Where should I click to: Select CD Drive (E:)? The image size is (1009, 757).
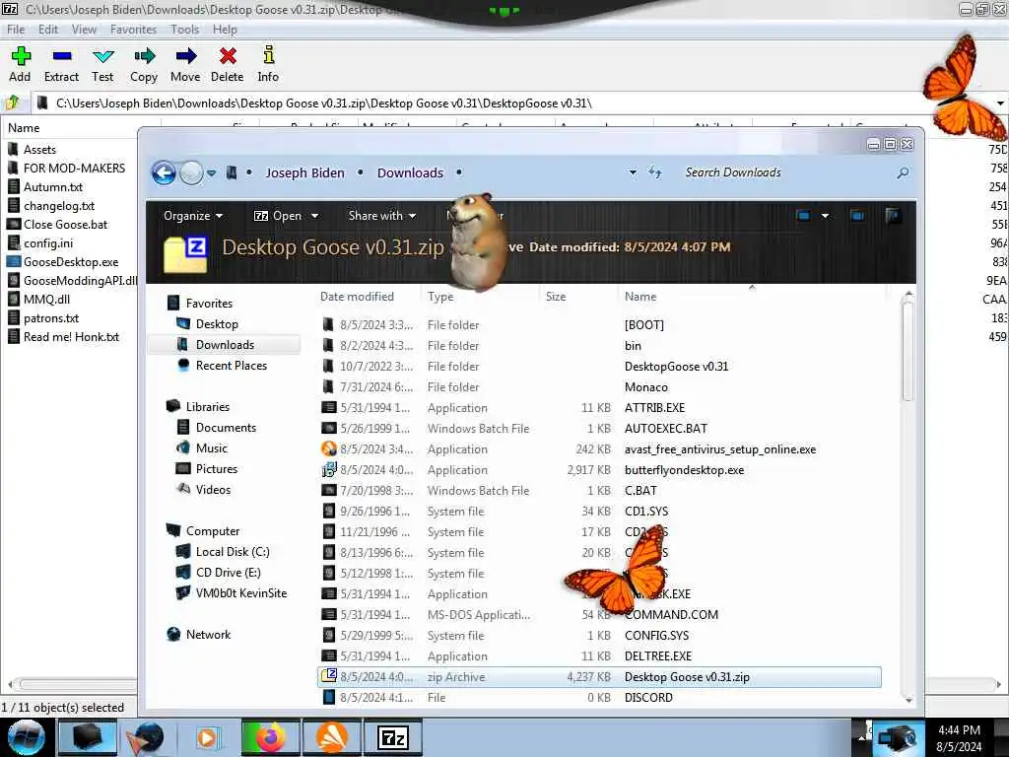[x=228, y=573]
